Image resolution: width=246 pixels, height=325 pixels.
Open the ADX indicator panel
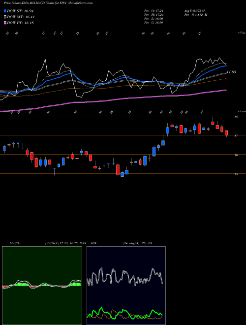126,286
